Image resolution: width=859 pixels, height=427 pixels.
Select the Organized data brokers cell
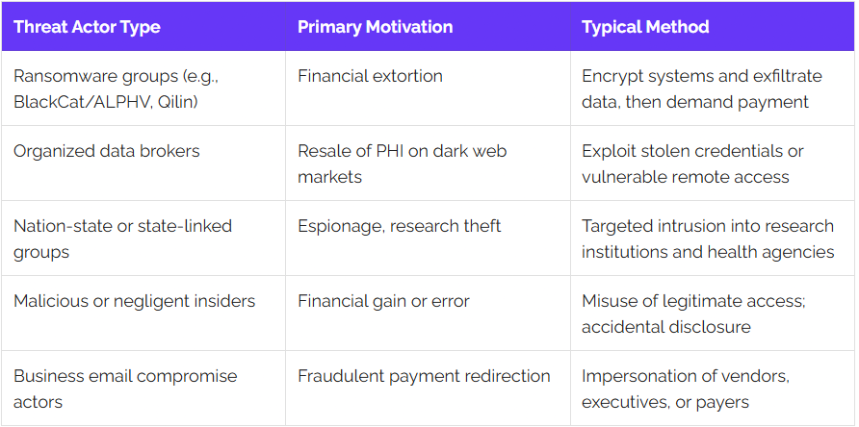pos(143,163)
